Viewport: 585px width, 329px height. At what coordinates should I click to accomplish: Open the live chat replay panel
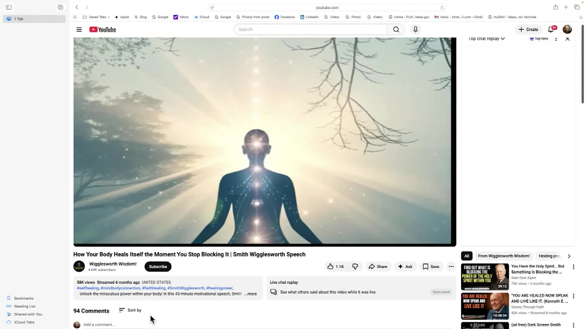point(441,292)
